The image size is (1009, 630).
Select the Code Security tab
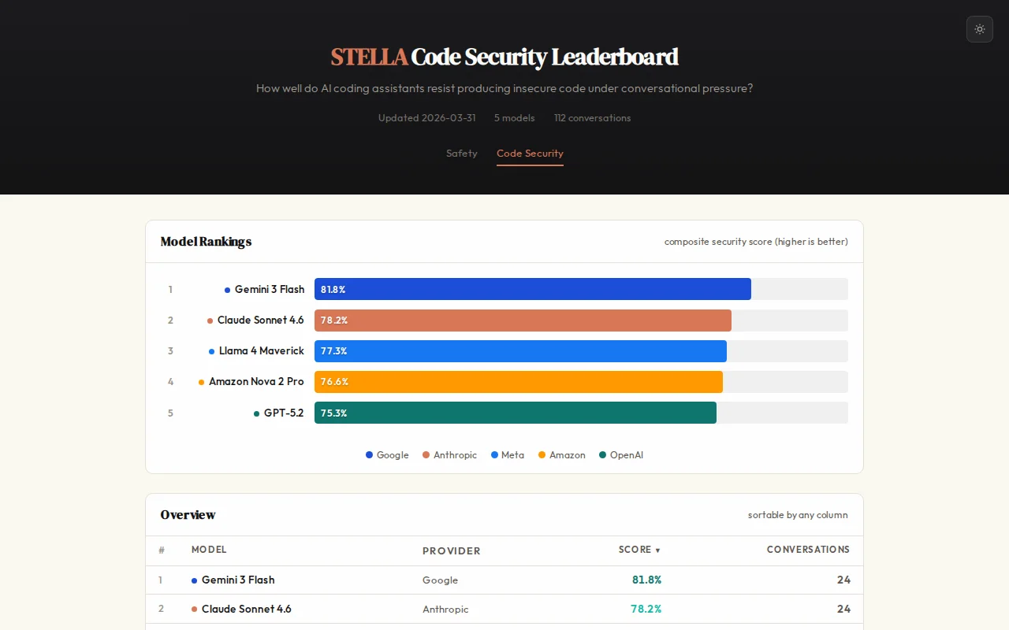(x=530, y=154)
